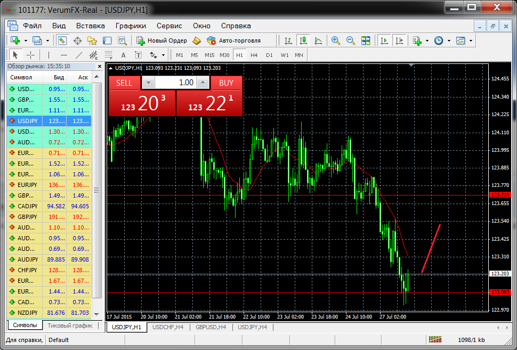Select the crosshair cursor tool

point(30,55)
